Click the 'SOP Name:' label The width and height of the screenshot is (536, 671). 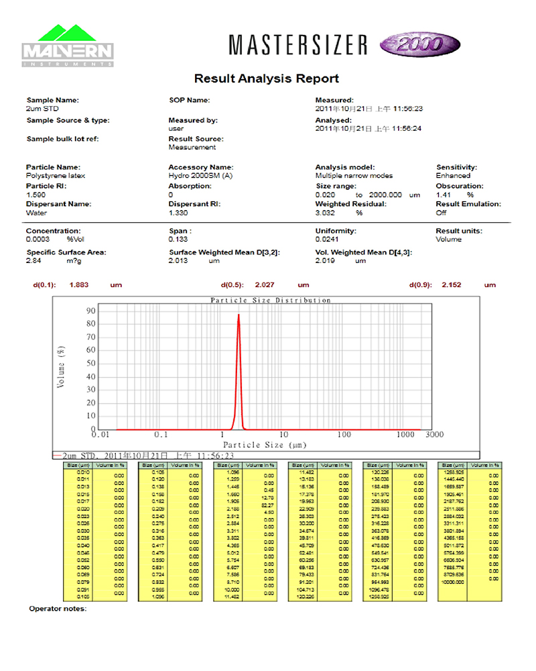190,100
